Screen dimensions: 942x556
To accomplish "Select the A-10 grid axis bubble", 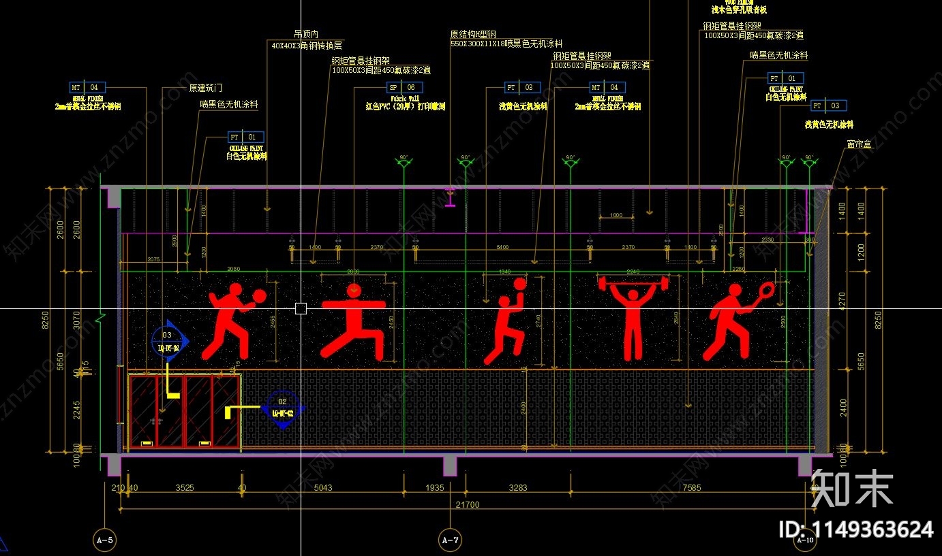I will 805,541.
